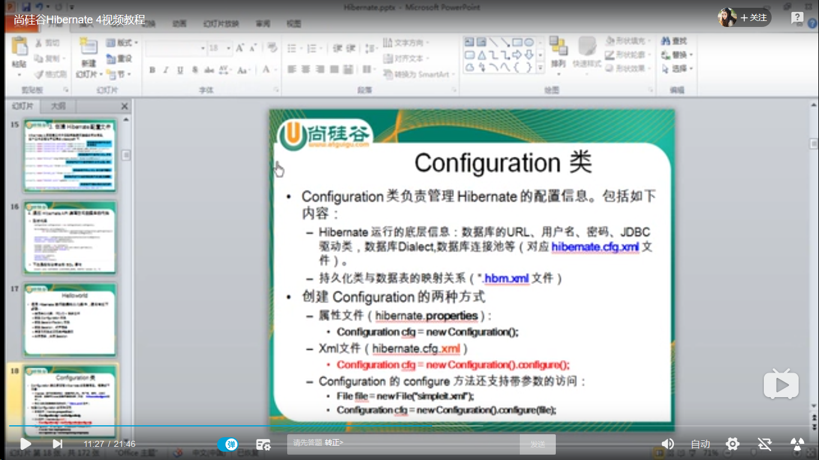
Task: Click the danmaku comment input field
Action: point(404,444)
